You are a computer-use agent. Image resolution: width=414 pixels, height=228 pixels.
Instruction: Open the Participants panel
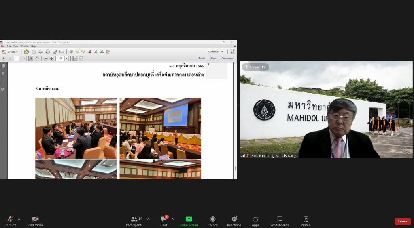[x=135, y=222]
